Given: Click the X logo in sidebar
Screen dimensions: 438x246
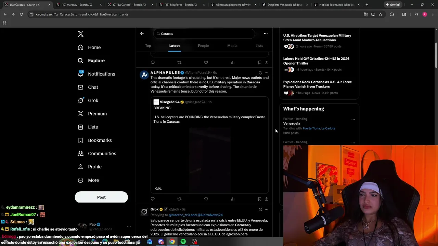Looking at the screenshot, I should 81,34.
